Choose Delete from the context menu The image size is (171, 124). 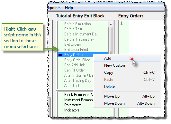click(127, 87)
